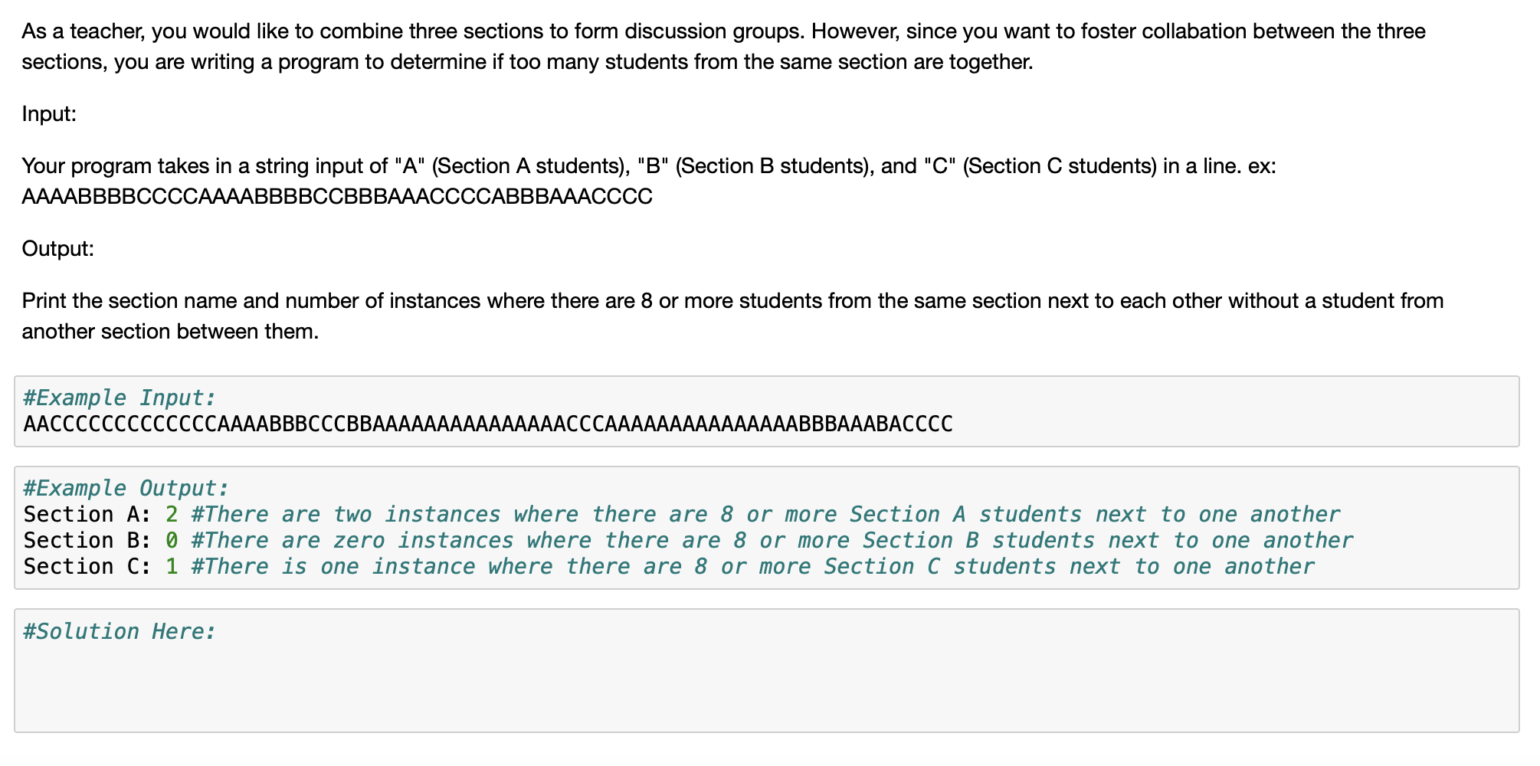Click the comment about two Section A instances
The image size is (1540, 766).
[x=765, y=514]
